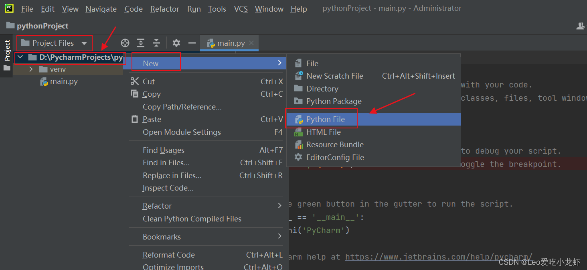587x270 pixels.
Task: Open the VCS menu
Action: pyautogui.click(x=241, y=9)
